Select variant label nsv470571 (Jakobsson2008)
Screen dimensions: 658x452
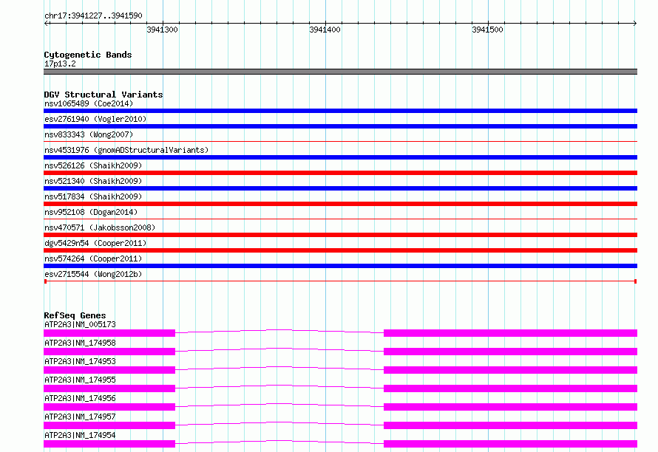coord(100,227)
